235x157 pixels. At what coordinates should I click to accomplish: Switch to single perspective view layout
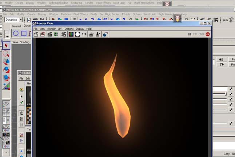pyautogui.click(x=6, y=104)
